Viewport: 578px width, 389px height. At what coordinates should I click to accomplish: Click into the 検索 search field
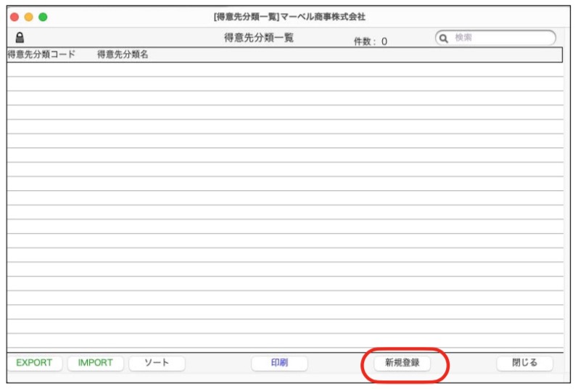coord(502,38)
